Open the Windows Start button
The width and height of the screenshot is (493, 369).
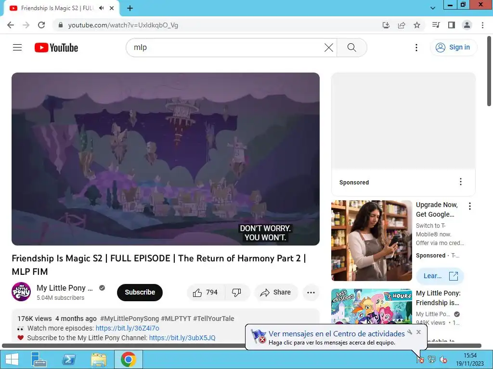click(x=12, y=359)
